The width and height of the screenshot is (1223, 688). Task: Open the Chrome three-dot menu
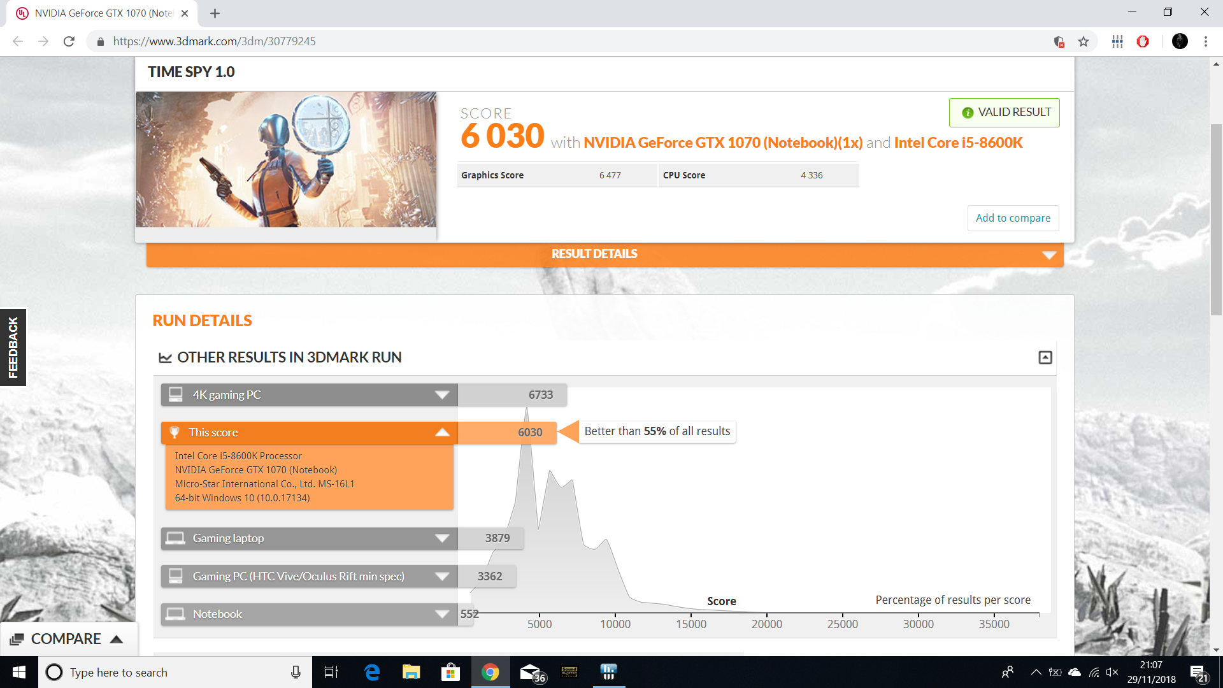pyautogui.click(x=1206, y=41)
